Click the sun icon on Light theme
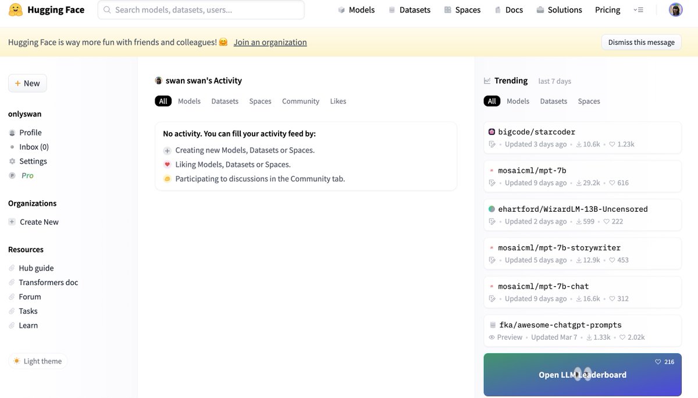 (17, 361)
